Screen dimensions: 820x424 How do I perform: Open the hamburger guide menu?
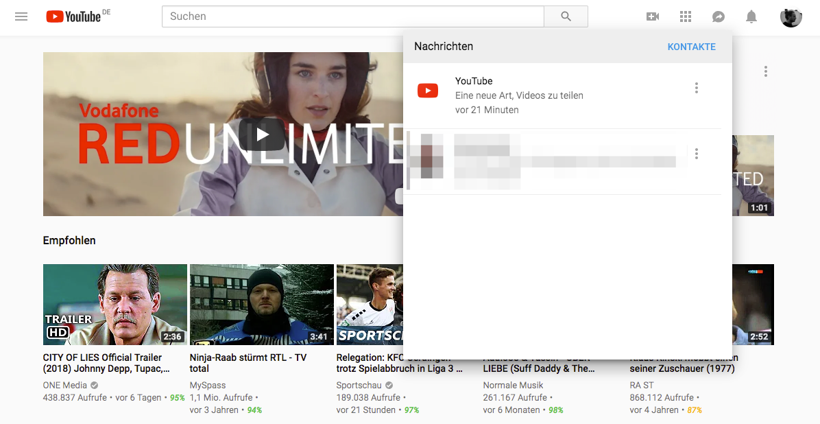click(21, 16)
